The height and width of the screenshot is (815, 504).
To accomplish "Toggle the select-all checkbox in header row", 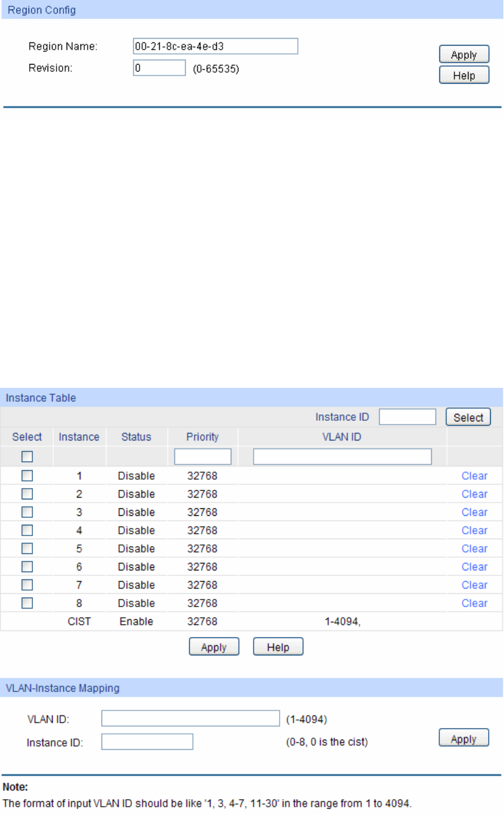I will pos(27,457).
